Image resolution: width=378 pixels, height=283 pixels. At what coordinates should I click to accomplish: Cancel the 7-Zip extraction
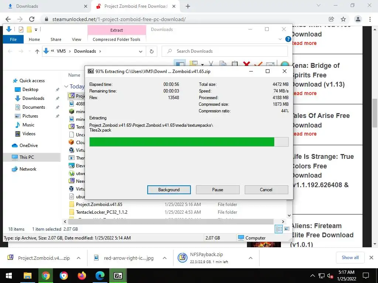pyautogui.click(x=266, y=190)
